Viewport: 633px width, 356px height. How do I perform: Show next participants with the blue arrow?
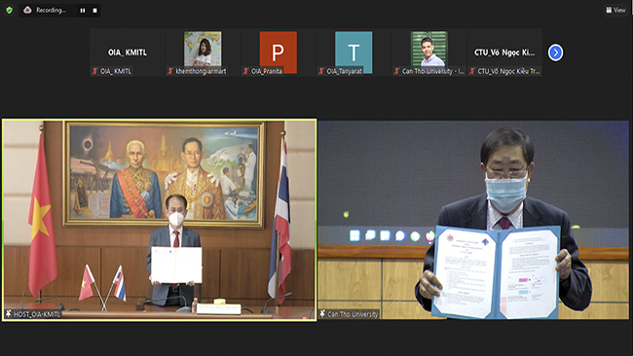[555, 53]
